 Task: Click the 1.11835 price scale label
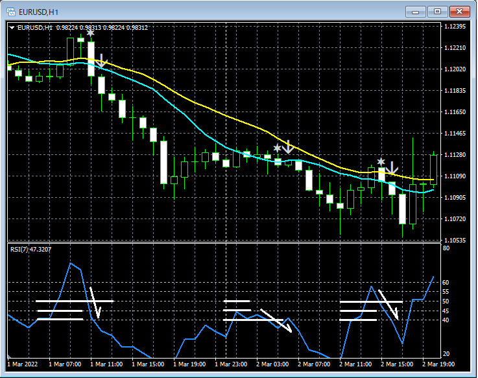coord(455,91)
